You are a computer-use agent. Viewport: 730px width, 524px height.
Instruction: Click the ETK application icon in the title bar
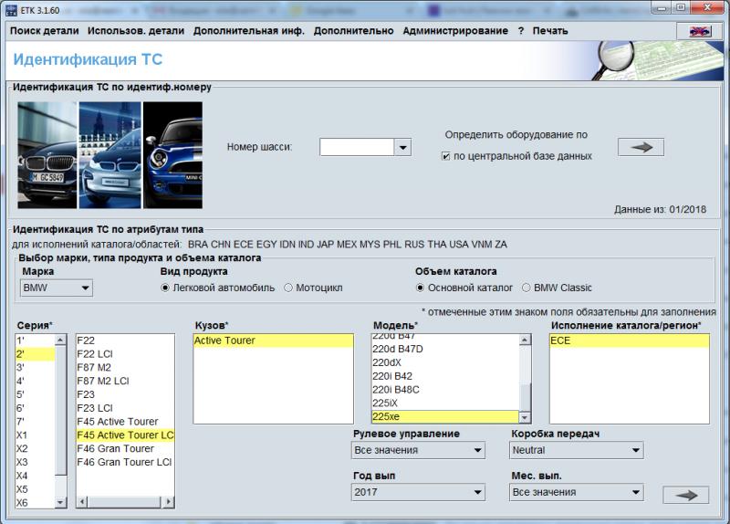coord(11,10)
